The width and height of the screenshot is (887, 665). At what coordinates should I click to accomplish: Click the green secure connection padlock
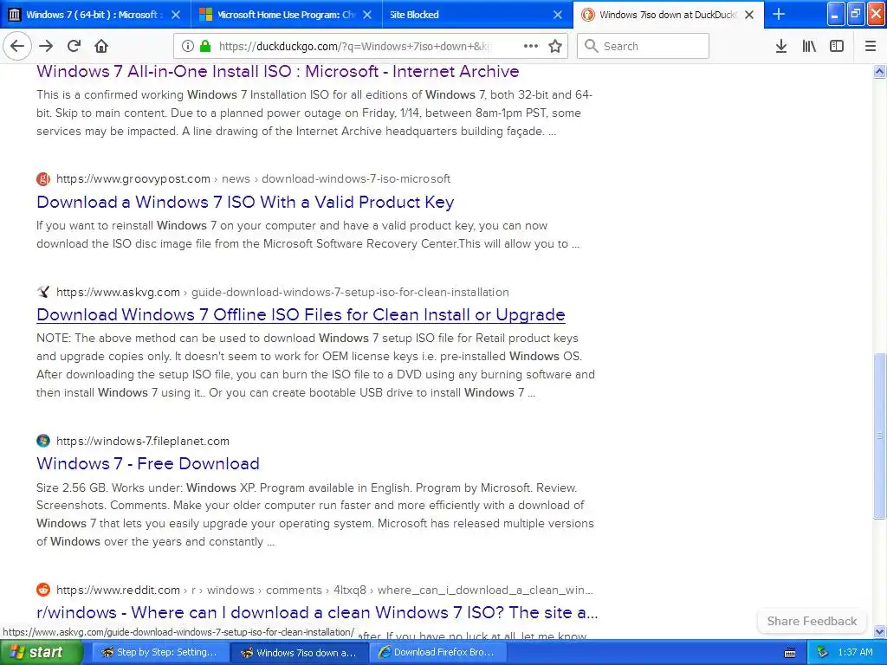coord(205,46)
